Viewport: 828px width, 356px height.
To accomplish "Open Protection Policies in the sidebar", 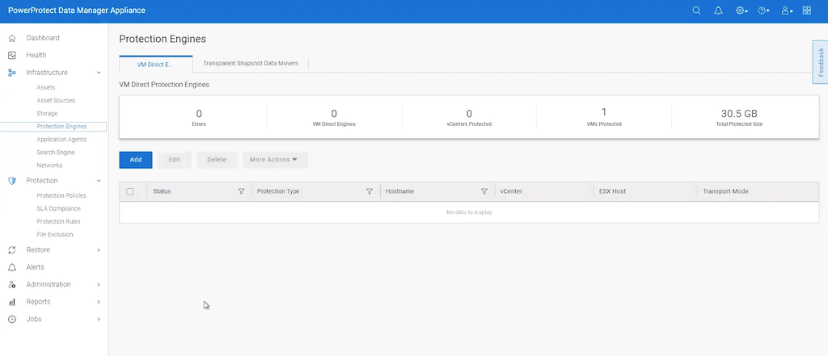I will point(61,195).
